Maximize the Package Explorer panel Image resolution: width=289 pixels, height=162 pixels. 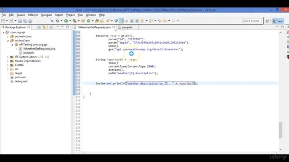pos(68,27)
